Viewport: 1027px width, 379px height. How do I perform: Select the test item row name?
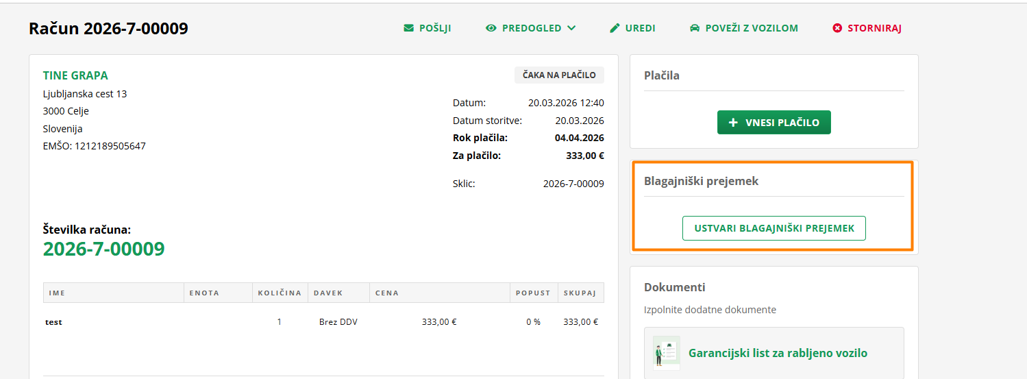coord(53,322)
